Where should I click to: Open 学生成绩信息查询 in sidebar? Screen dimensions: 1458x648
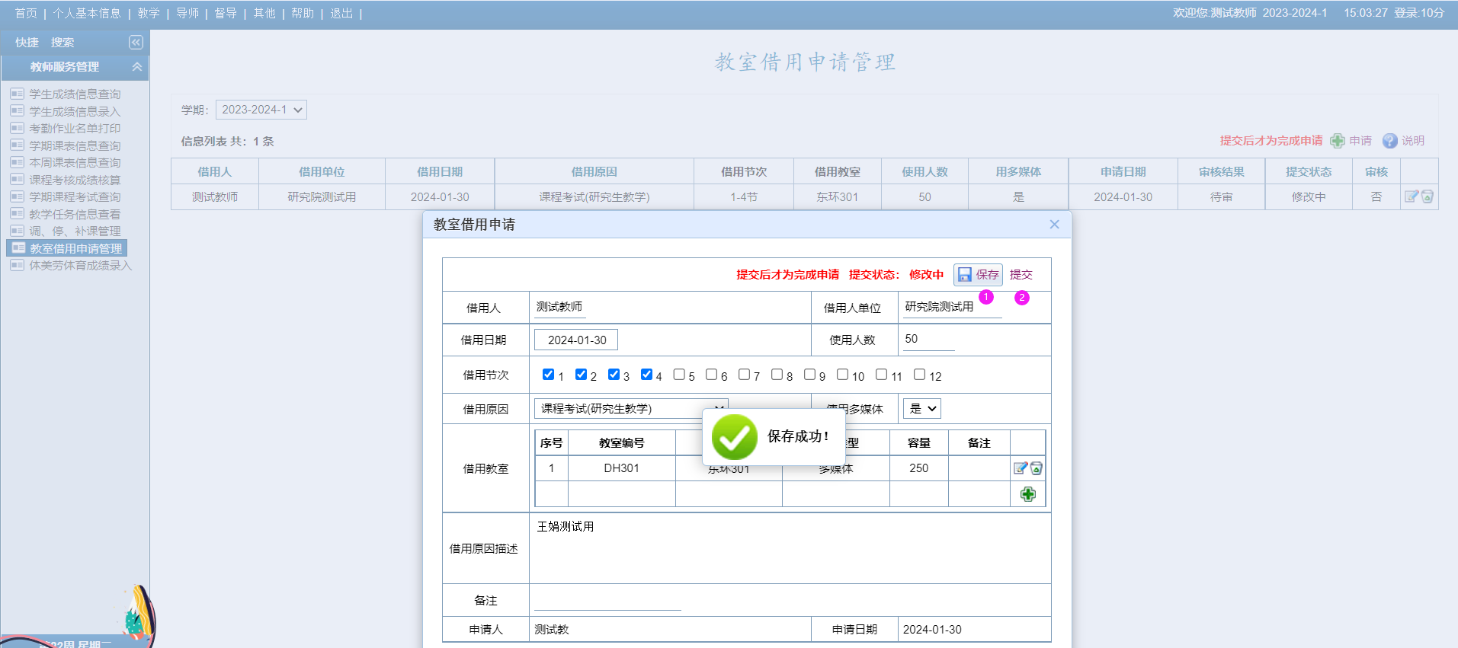(75, 94)
